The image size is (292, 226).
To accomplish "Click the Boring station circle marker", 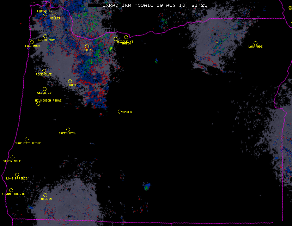I will [x=87, y=47].
